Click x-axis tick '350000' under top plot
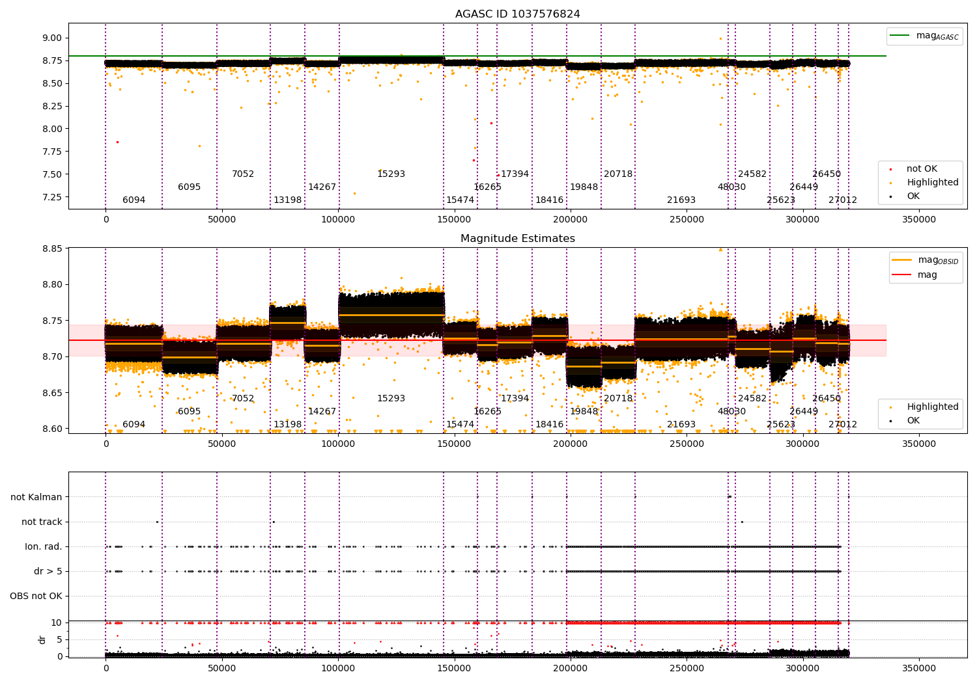 (x=919, y=220)
